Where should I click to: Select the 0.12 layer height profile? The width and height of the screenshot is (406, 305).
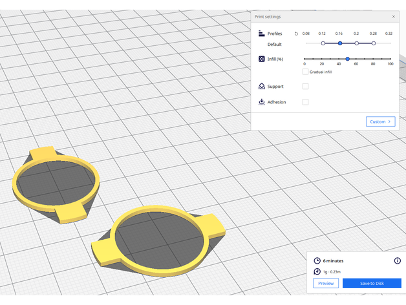323,43
